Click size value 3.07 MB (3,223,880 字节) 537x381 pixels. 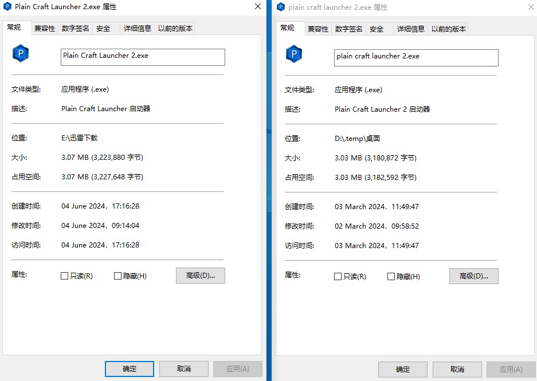[x=102, y=158]
